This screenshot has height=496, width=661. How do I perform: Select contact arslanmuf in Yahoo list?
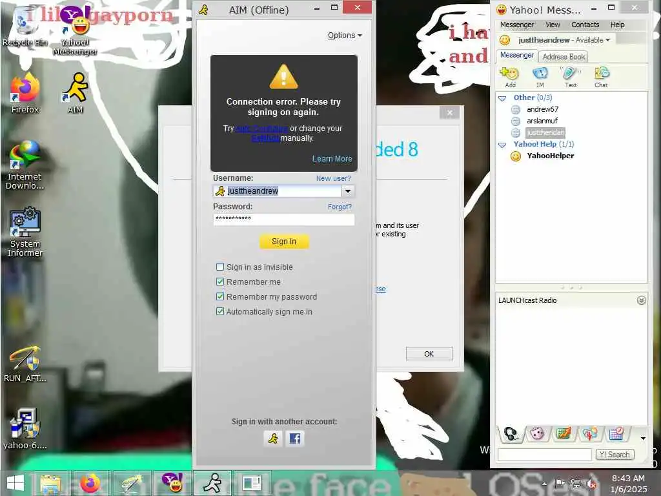point(542,121)
